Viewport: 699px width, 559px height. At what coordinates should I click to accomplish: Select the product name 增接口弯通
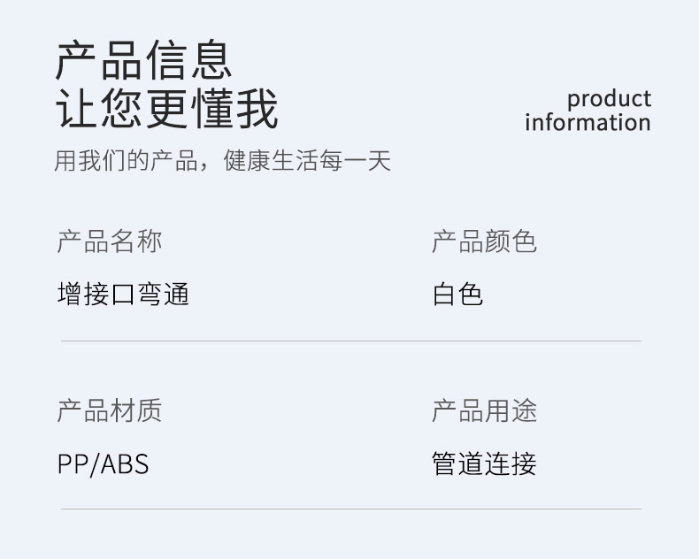123,295
